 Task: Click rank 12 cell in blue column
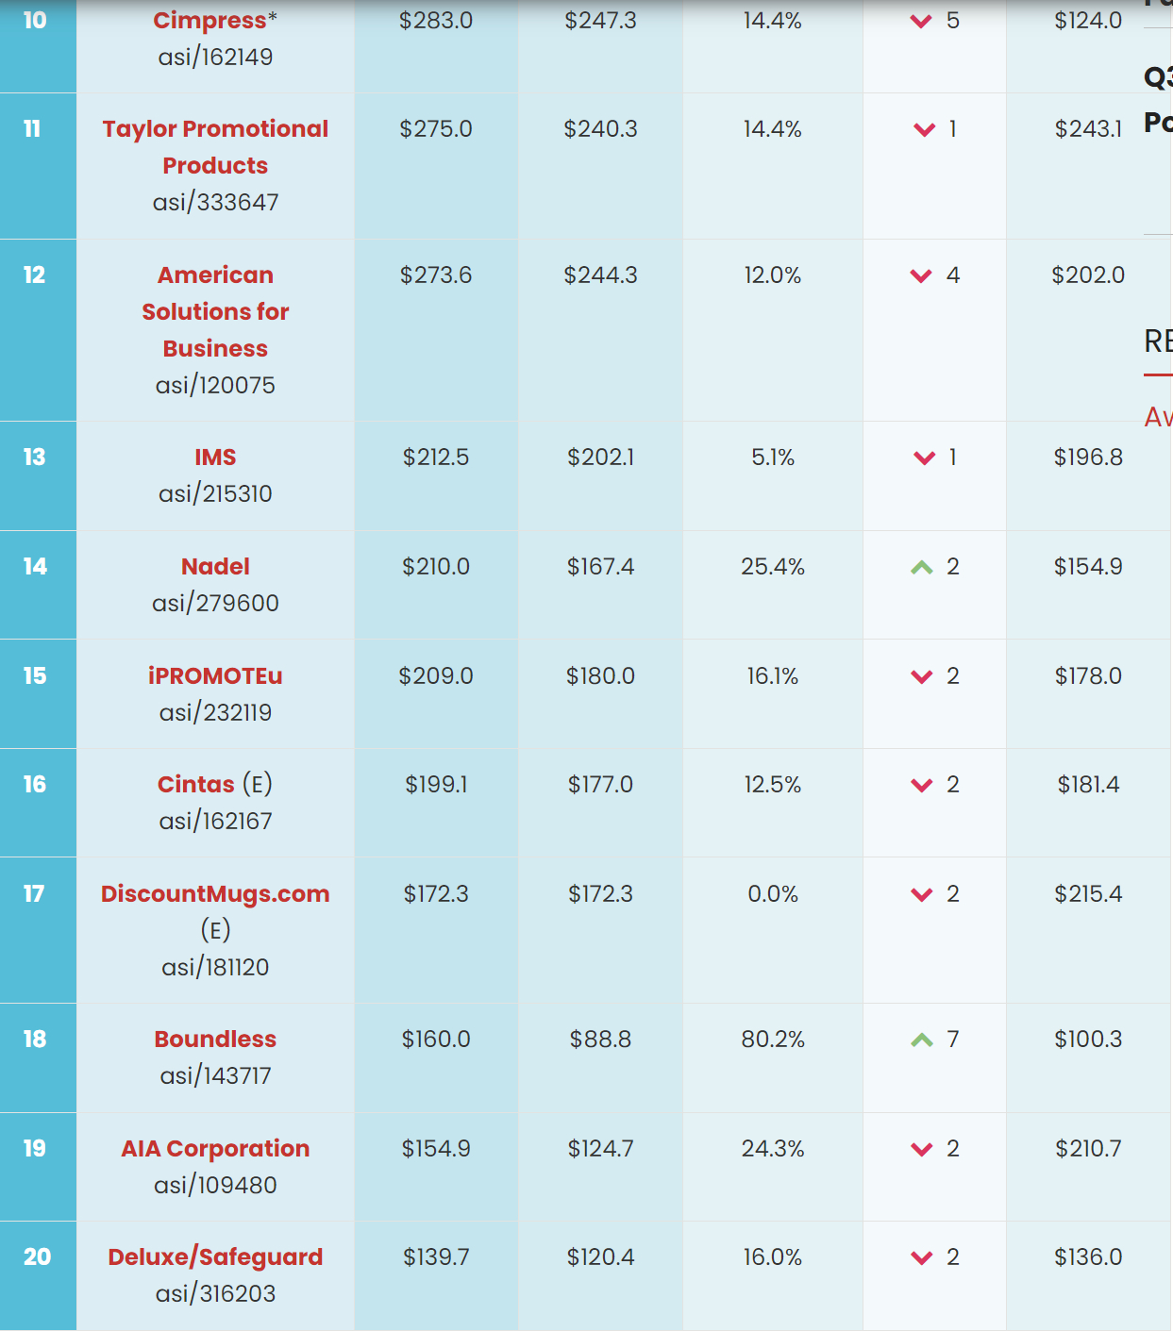tap(38, 330)
